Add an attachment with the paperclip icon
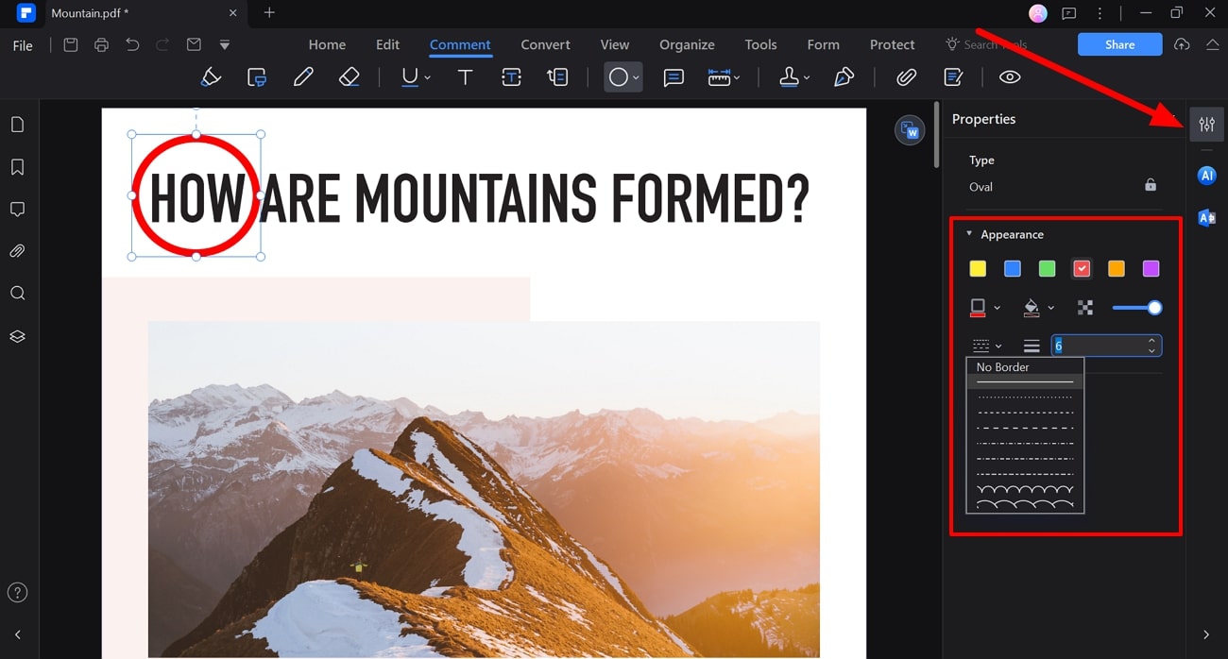1228x659 pixels. 906,77
